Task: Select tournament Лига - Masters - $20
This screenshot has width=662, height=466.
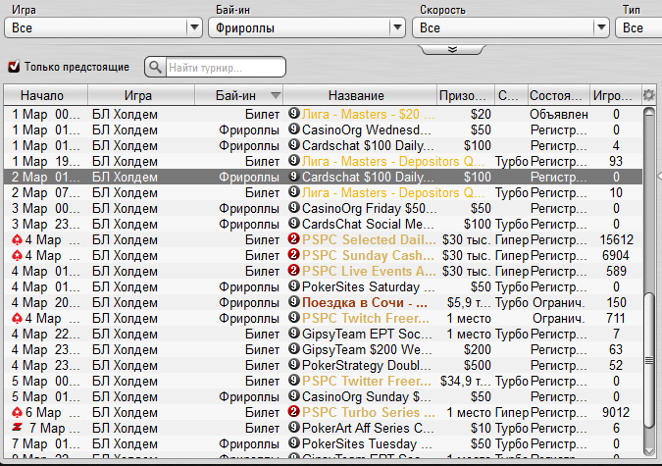Action: coord(368,114)
